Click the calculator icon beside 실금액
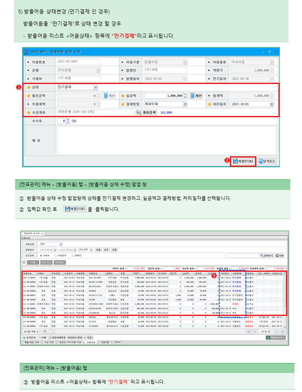The width and height of the screenshot is (302, 392). [193, 96]
